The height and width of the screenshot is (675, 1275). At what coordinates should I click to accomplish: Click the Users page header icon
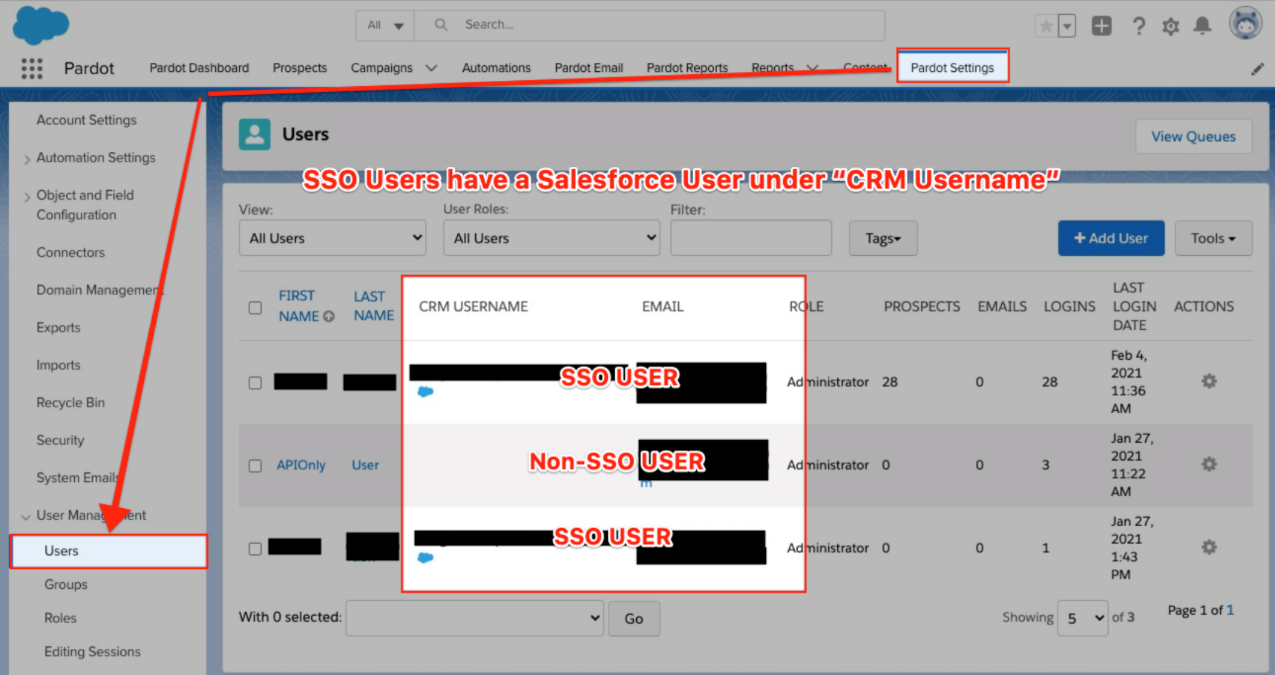[x=255, y=134]
